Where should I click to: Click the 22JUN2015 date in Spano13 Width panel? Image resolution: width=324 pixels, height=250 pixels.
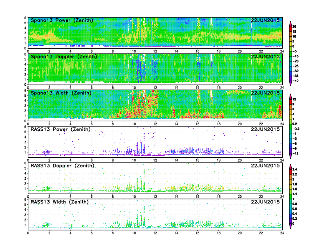(265, 93)
